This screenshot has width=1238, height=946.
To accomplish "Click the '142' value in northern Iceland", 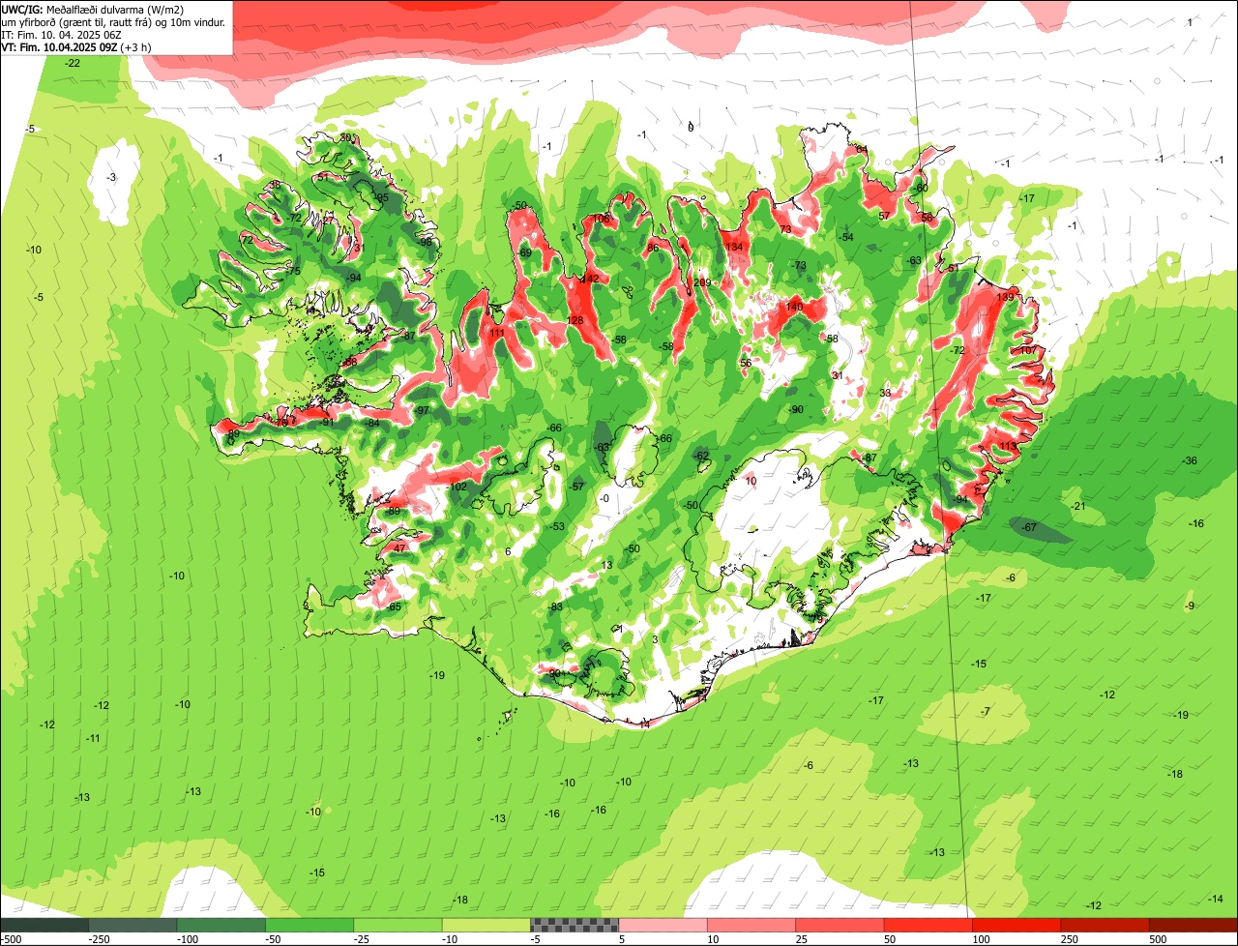I will click(590, 279).
